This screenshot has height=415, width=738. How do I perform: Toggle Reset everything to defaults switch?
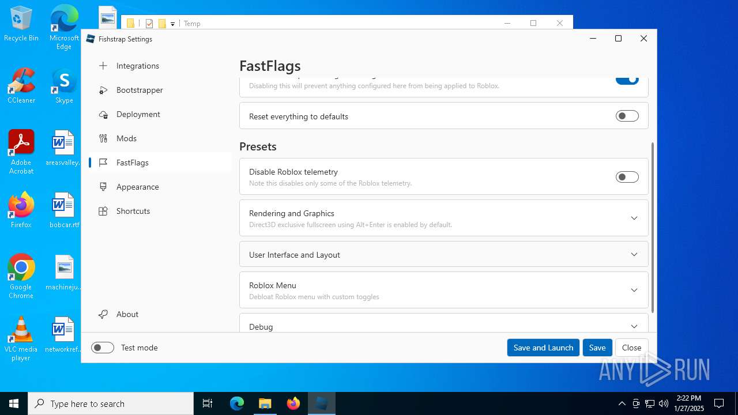(627, 116)
